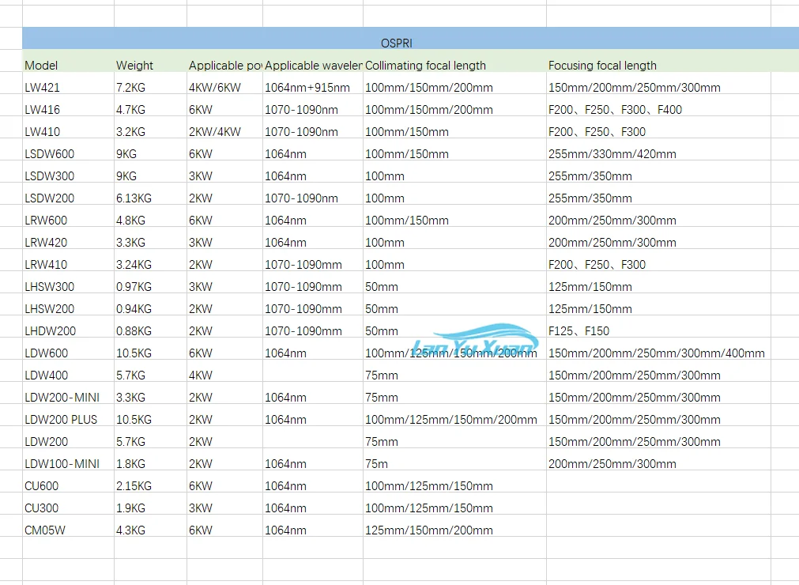Click the 2.15KG weight cell
The height and width of the screenshot is (585, 799).
click(150, 481)
